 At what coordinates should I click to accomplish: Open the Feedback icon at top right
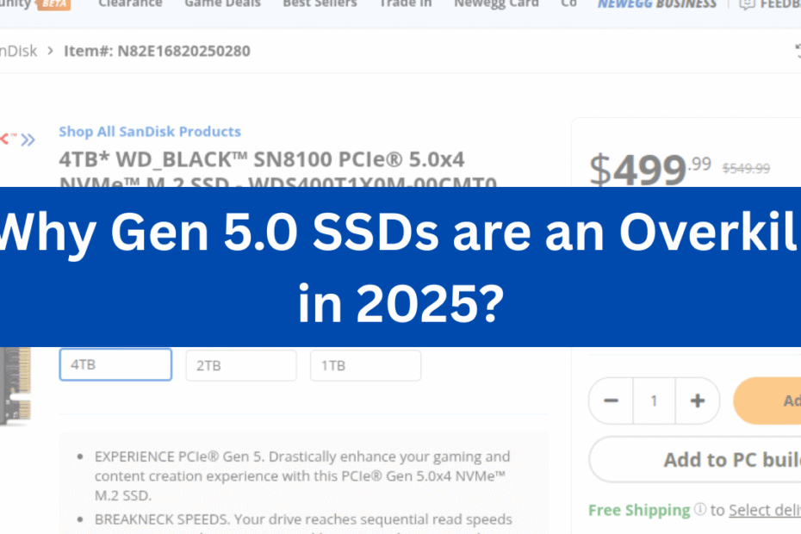click(x=747, y=4)
